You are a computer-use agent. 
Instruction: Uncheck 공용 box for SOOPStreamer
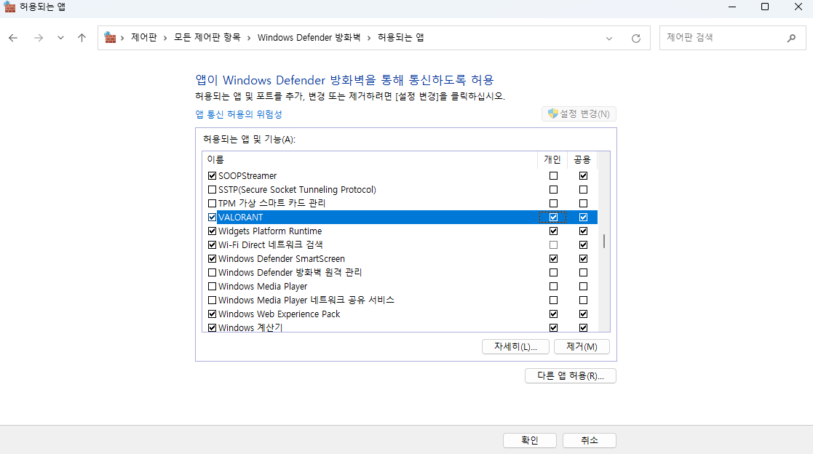click(x=583, y=175)
